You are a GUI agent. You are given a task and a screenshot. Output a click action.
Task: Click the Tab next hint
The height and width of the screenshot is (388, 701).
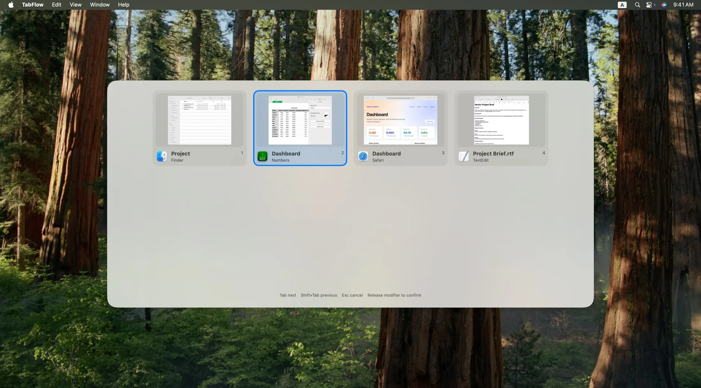[288, 295]
